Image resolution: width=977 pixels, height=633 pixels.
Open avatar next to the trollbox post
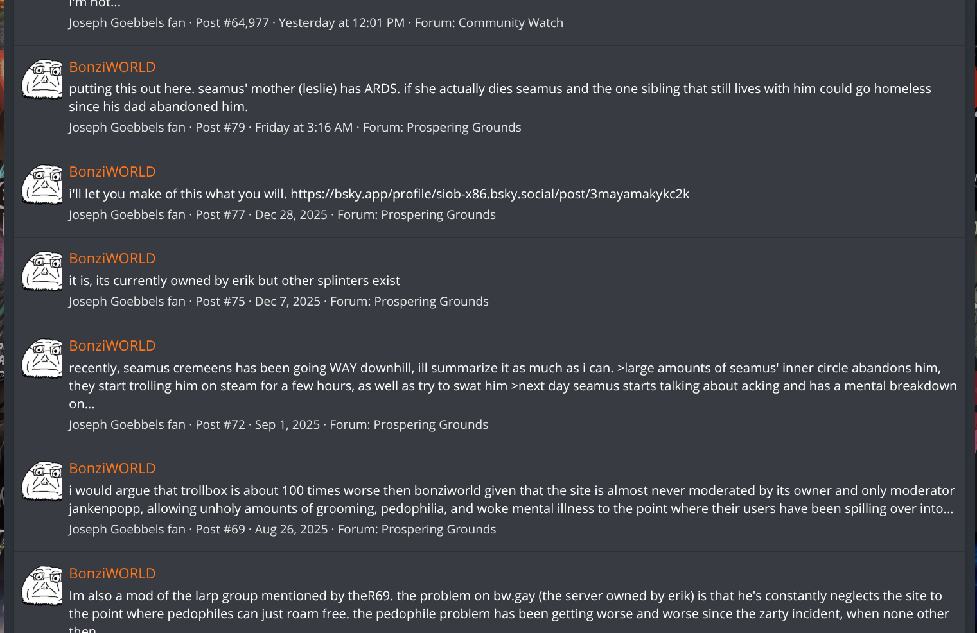click(x=42, y=481)
